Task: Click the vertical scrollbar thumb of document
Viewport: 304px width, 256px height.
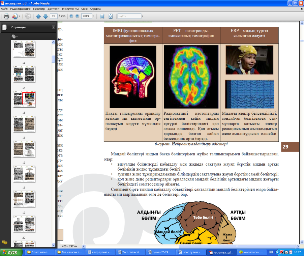Action: click(302, 40)
